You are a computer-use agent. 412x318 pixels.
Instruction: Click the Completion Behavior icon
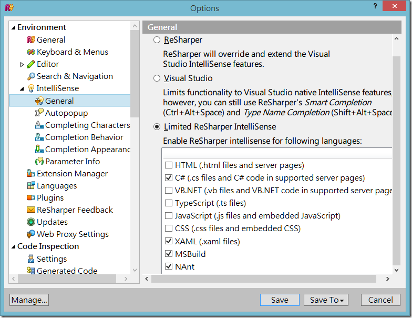click(39, 137)
